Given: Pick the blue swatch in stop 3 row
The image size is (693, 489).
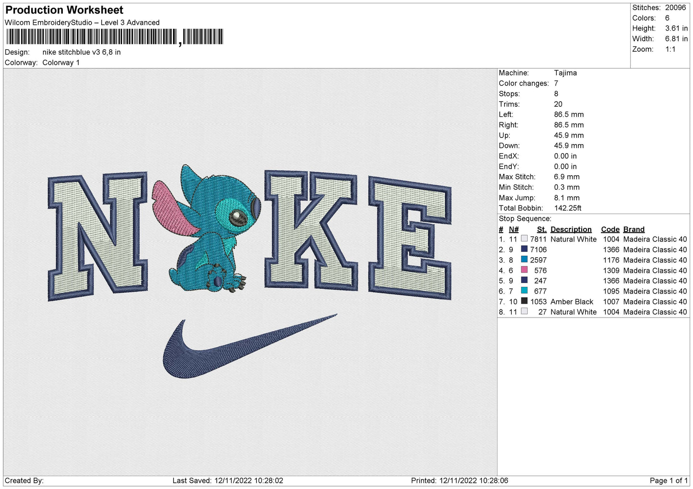Looking at the screenshot, I should [x=524, y=260].
